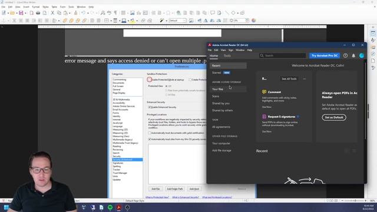Screen dimensions: 377x212
Task: Click the Area Fill color swatch icon
Action: click(133, 21)
